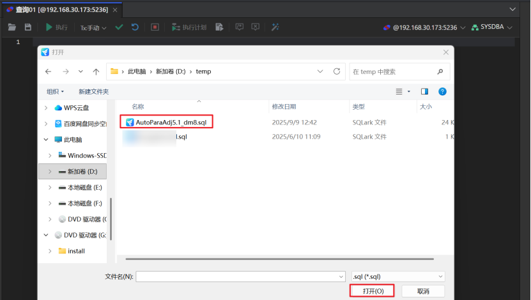Open the Tx:手动 transaction mode dropdown
The image size is (531, 300).
click(93, 27)
